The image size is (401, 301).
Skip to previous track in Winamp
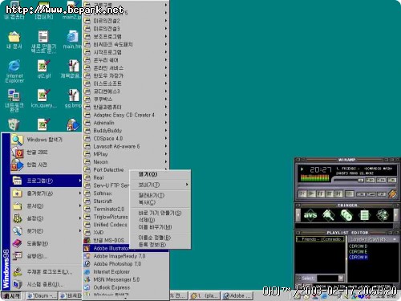pos(302,193)
